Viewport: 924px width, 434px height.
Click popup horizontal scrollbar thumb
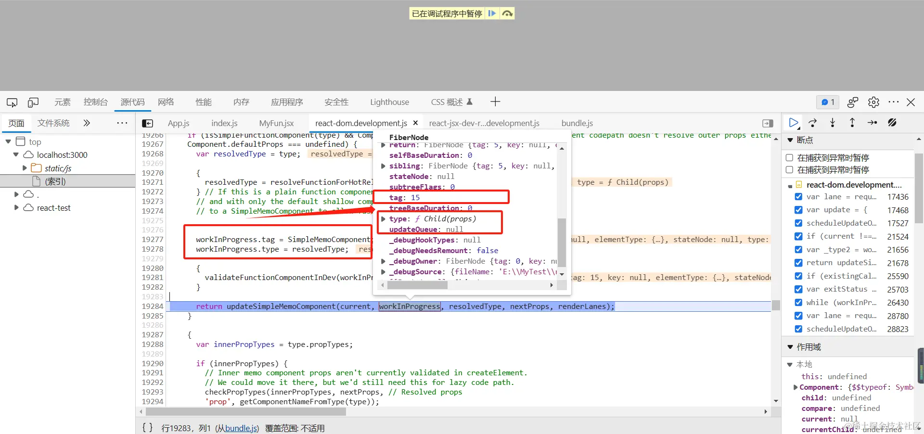click(x=417, y=285)
